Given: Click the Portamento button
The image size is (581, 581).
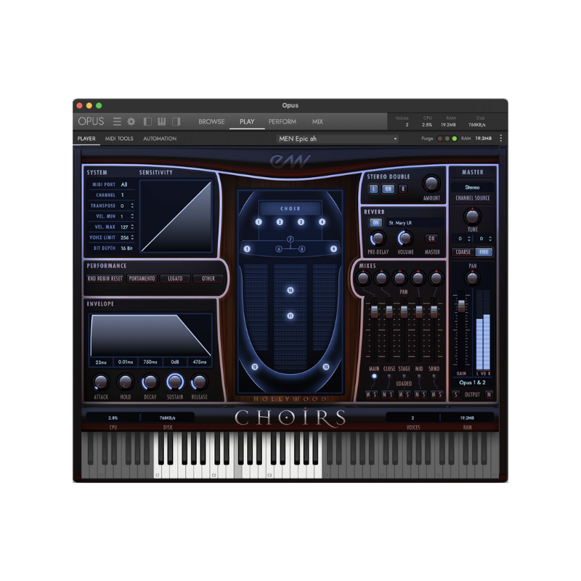Looking at the screenshot, I should pyautogui.click(x=142, y=279).
